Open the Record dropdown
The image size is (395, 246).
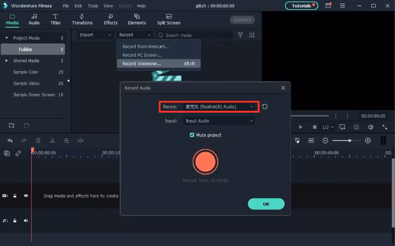point(134,35)
